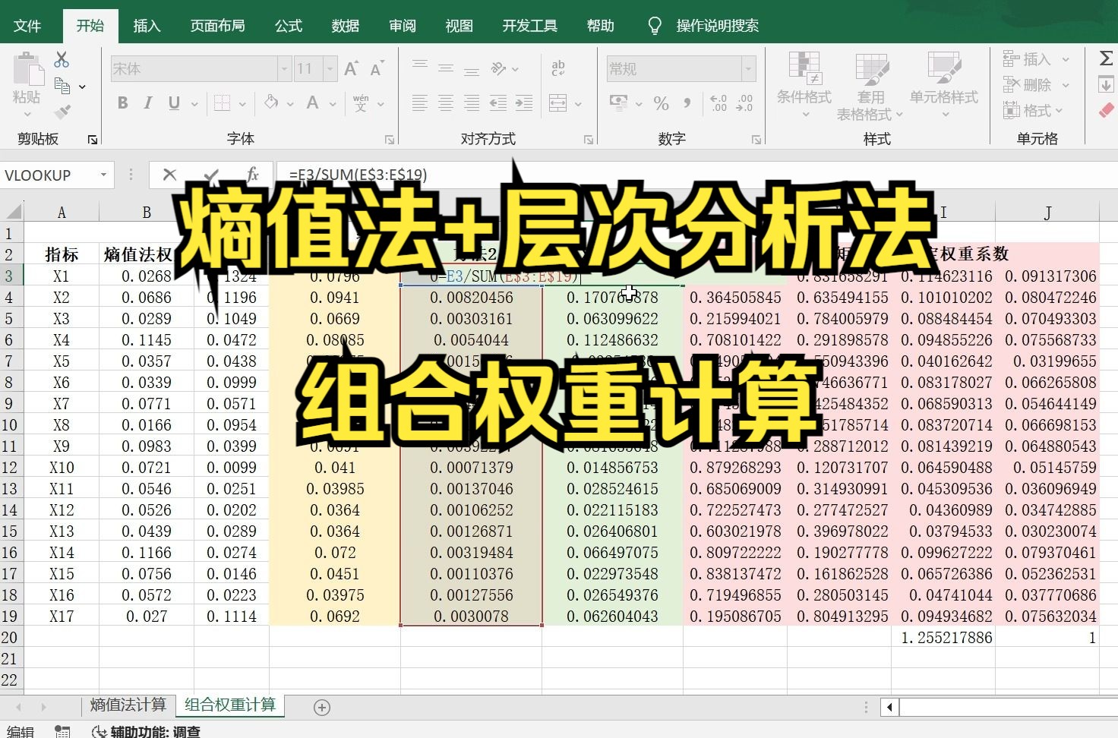Click the Select All corner triangle
Image resolution: width=1118 pixels, height=738 pixels.
pyautogui.click(x=12, y=212)
